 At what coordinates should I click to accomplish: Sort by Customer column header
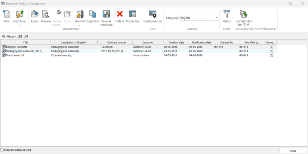click(x=148, y=42)
